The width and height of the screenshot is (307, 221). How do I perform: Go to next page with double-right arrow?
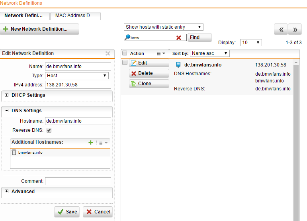tap(295, 29)
